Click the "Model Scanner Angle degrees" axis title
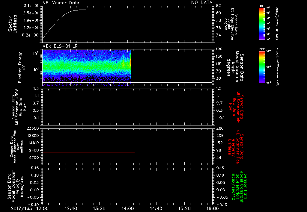The image size is (307, 212). (235, 68)
